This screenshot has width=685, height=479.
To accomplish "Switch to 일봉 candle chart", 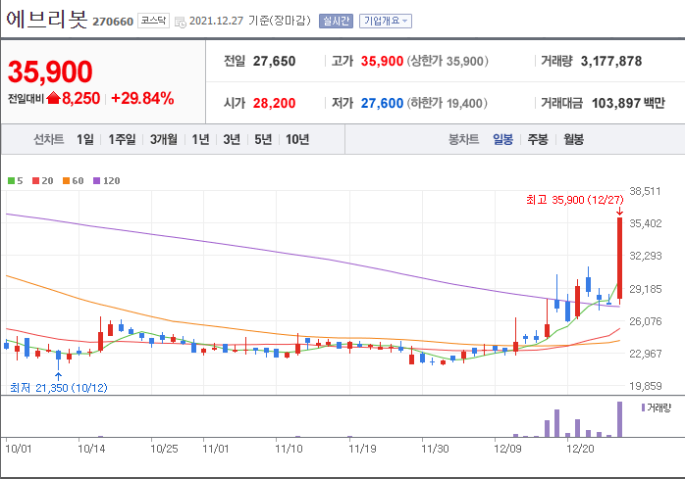I will [502, 140].
